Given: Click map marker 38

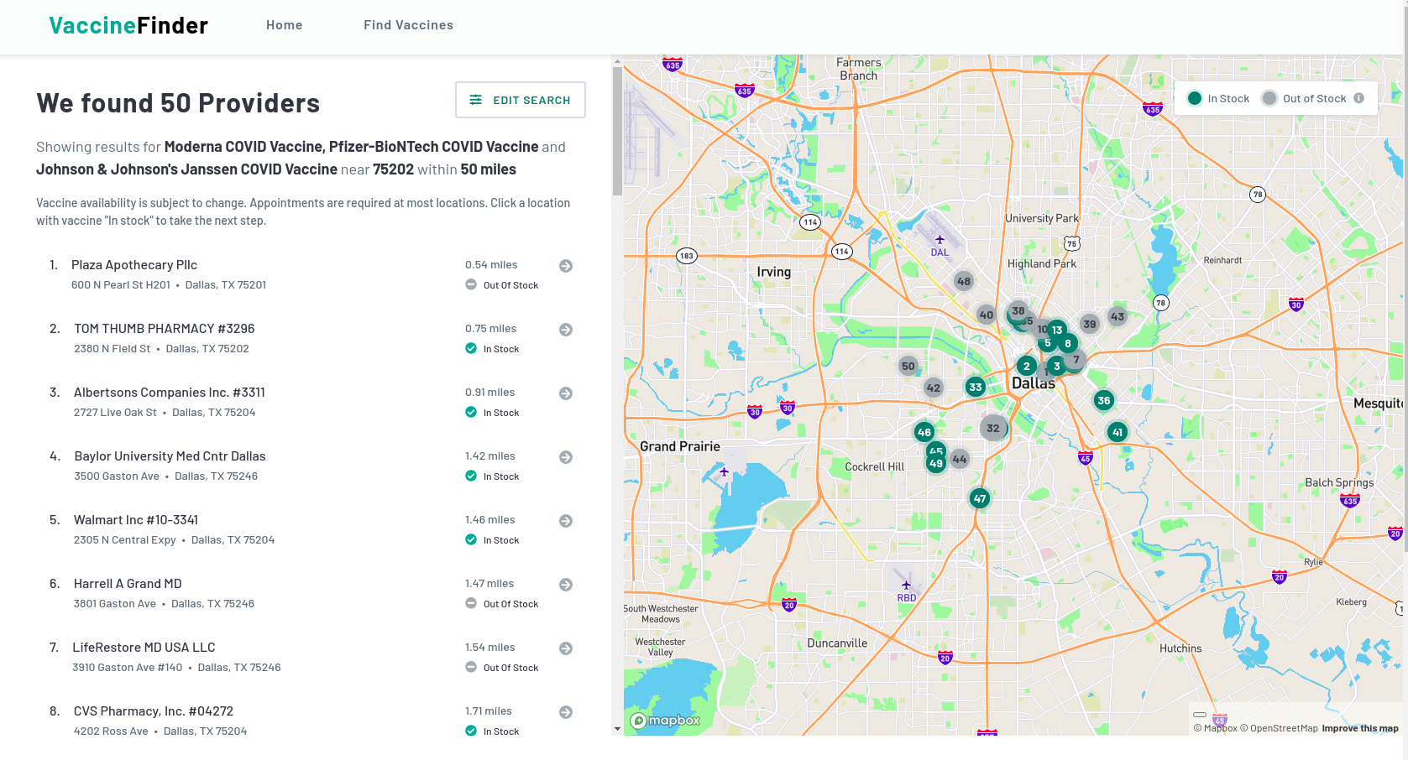Looking at the screenshot, I should 1018,310.
